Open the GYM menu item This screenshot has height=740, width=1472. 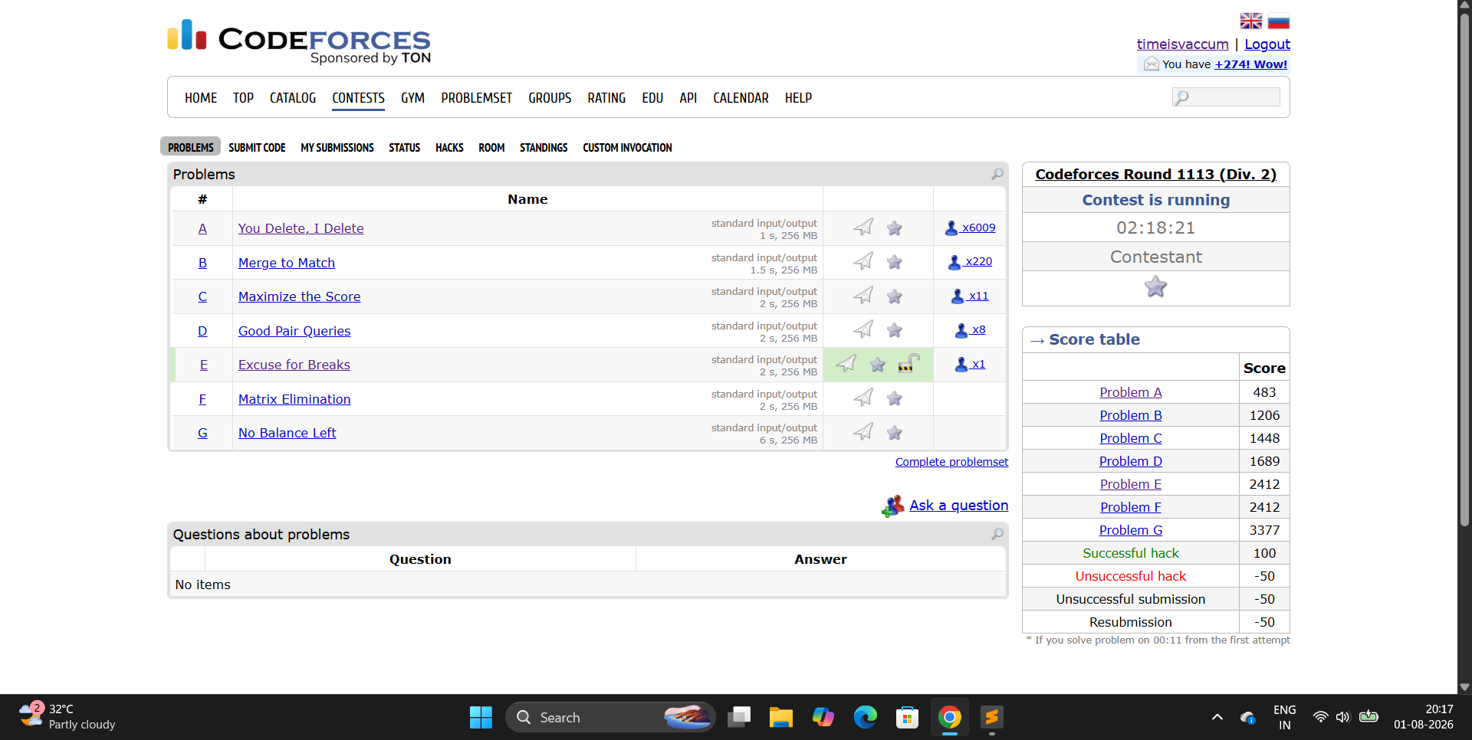(412, 98)
